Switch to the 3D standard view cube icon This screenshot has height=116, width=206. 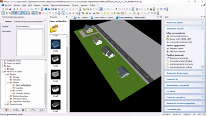pyautogui.click(x=46, y=9)
